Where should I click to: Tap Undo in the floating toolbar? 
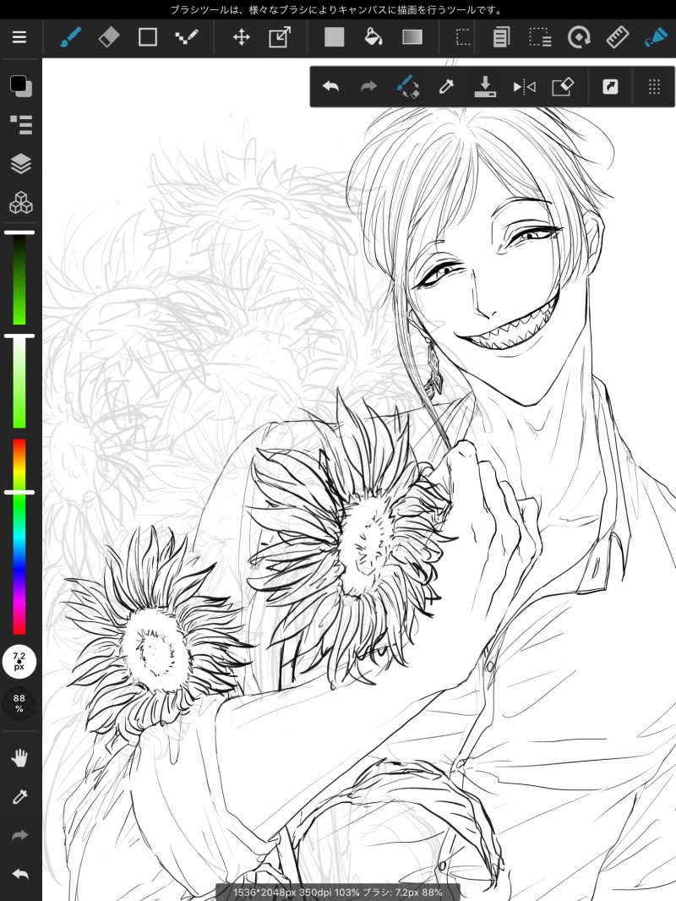pyautogui.click(x=330, y=87)
